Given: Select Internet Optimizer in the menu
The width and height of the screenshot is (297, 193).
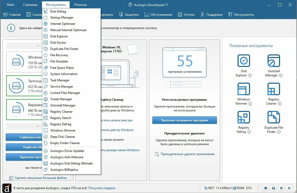Looking at the screenshot, I should click(71, 24).
